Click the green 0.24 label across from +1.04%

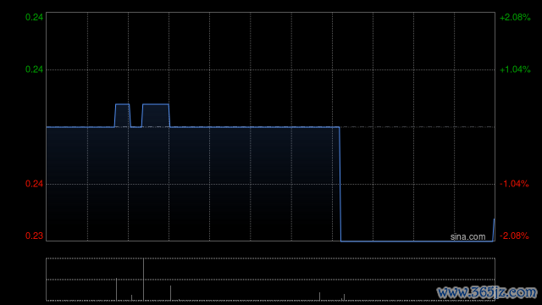pos(34,69)
